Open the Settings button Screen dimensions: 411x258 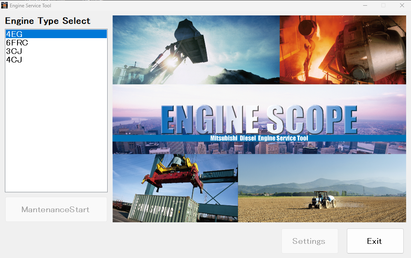point(310,241)
